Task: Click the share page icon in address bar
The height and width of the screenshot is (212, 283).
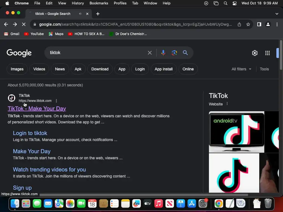Action: (x=239, y=24)
